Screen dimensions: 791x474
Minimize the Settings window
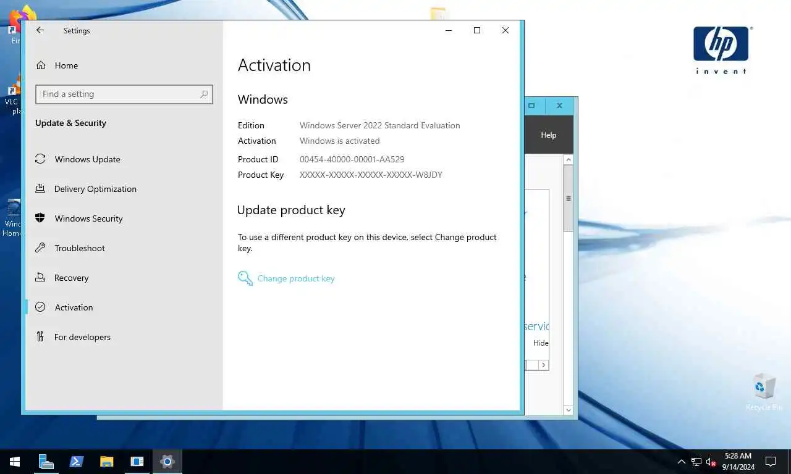pyautogui.click(x=449, y=30)
